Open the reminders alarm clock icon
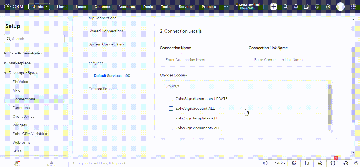The image size is (360, 167). pyautogui.click(x=333, y=163)
